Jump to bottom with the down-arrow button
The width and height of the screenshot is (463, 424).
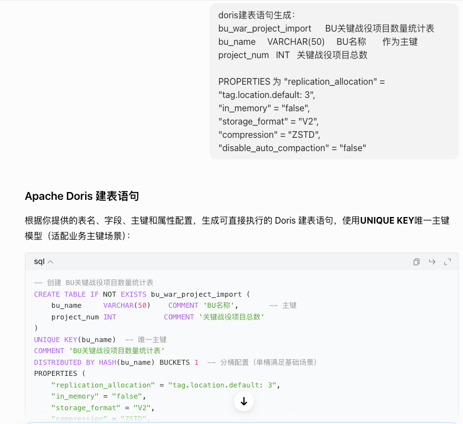pyautogui.click(x=244, y=401)
